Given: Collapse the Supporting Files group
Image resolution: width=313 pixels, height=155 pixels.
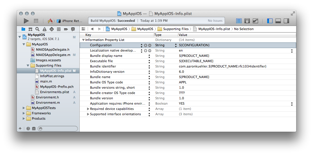Looking at the screenshot, I should (28, 65).
